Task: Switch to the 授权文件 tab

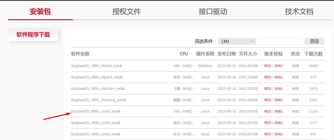Action: (x=126, y=12)
